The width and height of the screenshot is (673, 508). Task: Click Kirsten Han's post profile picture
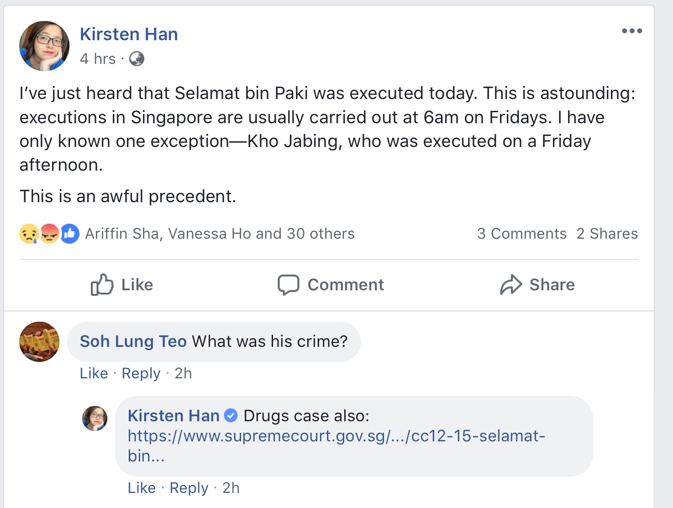click(x=44, y=46)
